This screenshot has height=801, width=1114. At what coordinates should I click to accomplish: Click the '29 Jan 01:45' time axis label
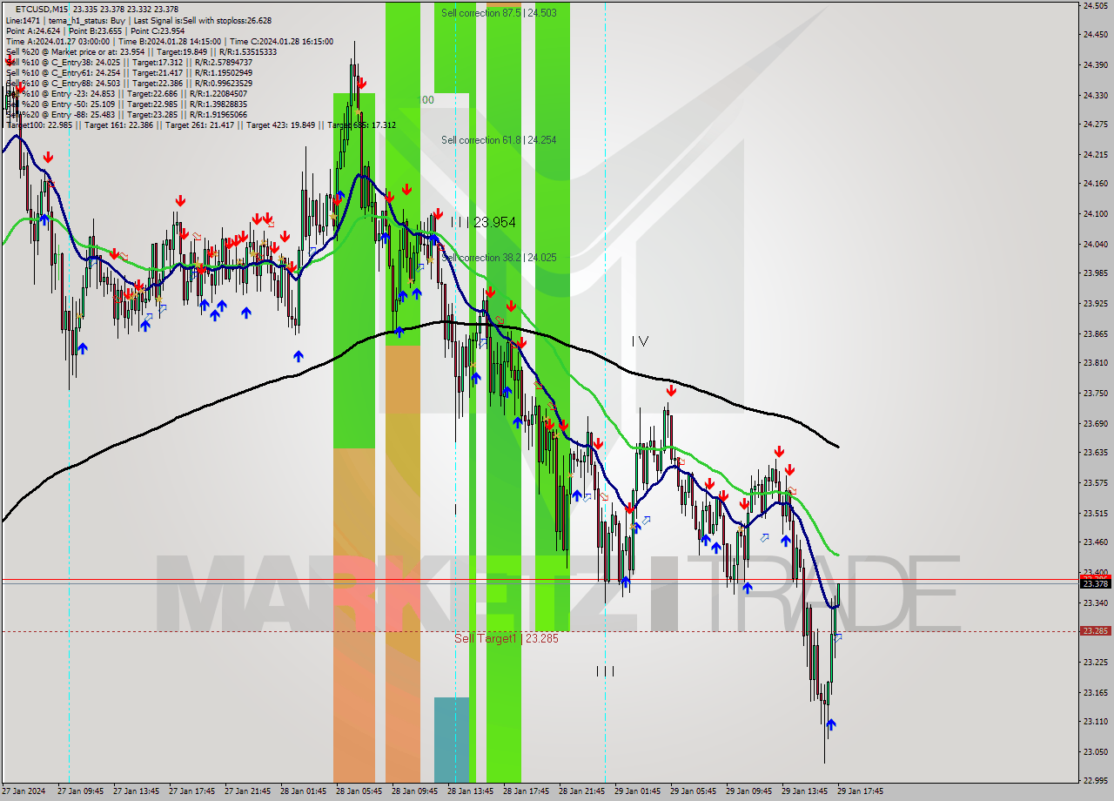(x=638, y=791)
